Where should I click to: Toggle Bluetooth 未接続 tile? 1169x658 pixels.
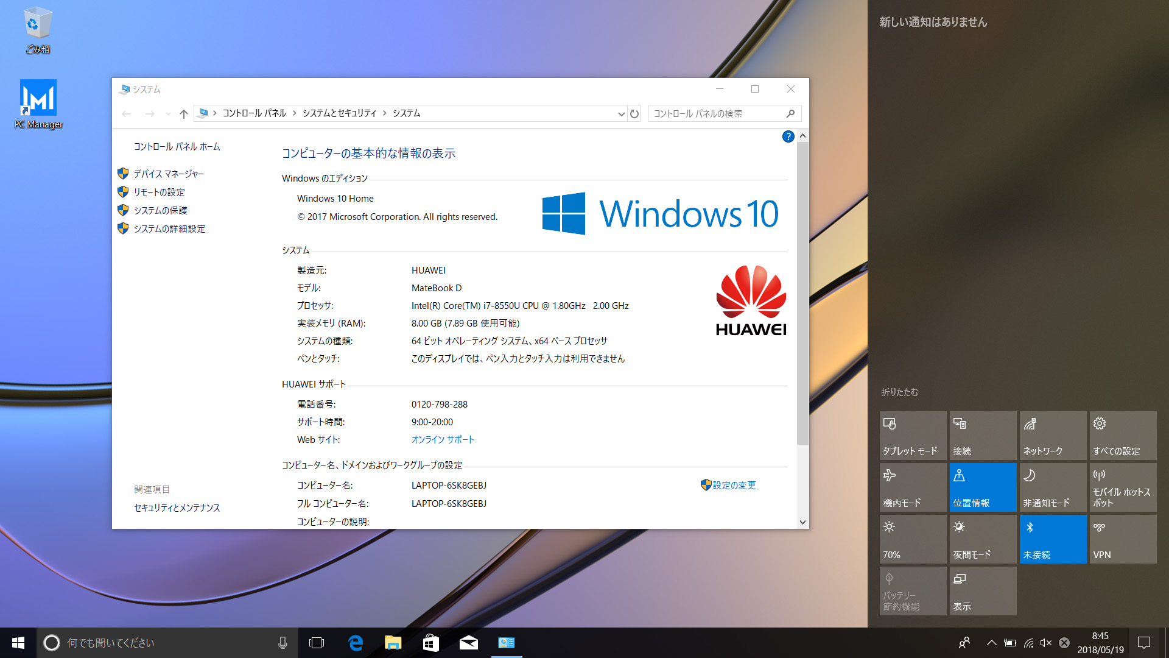tap(1053, 539)
